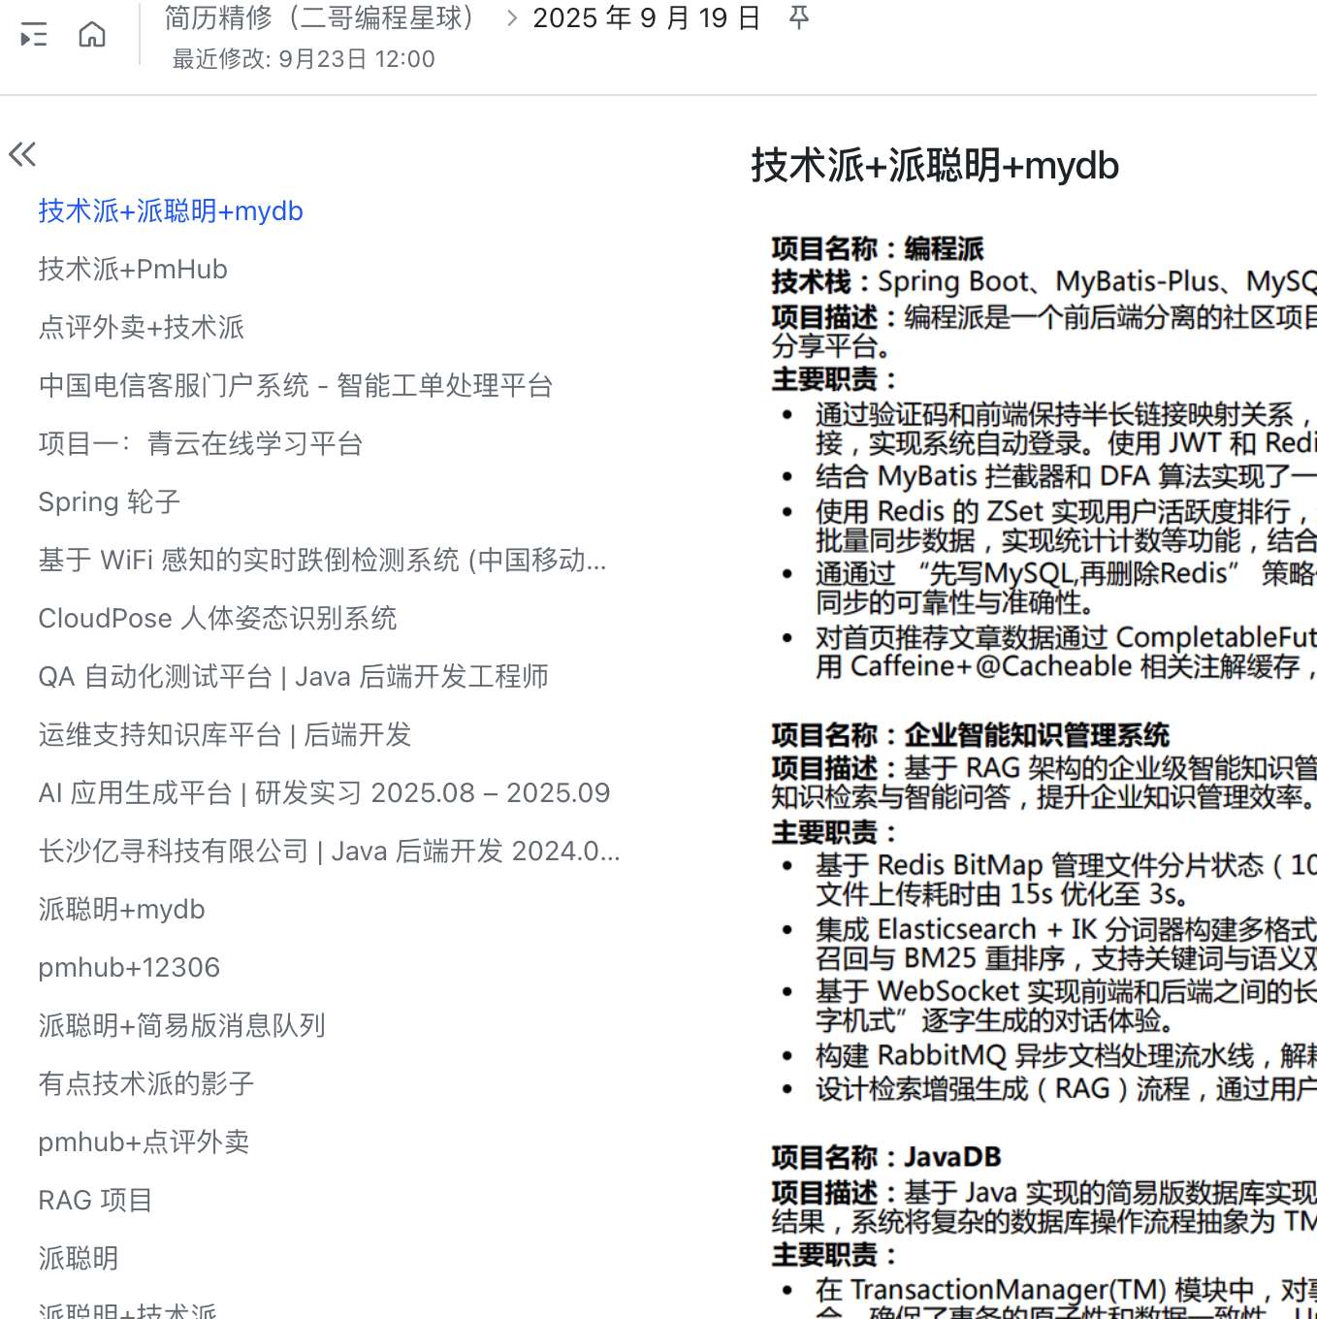Open the 简历精修 breadcrumb parent
The height and width of the screenshot is (1319, 1317).
pos(319,17)
